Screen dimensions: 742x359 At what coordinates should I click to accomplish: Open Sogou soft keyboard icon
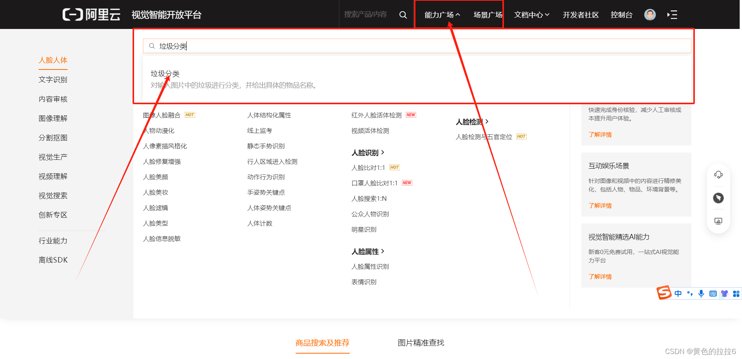[x=713, y=294]
